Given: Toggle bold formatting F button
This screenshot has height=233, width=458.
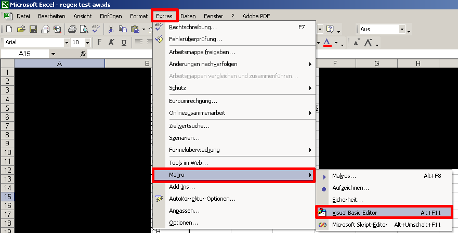Looking at the screenshot, I should point(99,43).
